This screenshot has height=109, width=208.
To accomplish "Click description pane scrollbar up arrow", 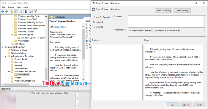I will [x=83, y=27].
